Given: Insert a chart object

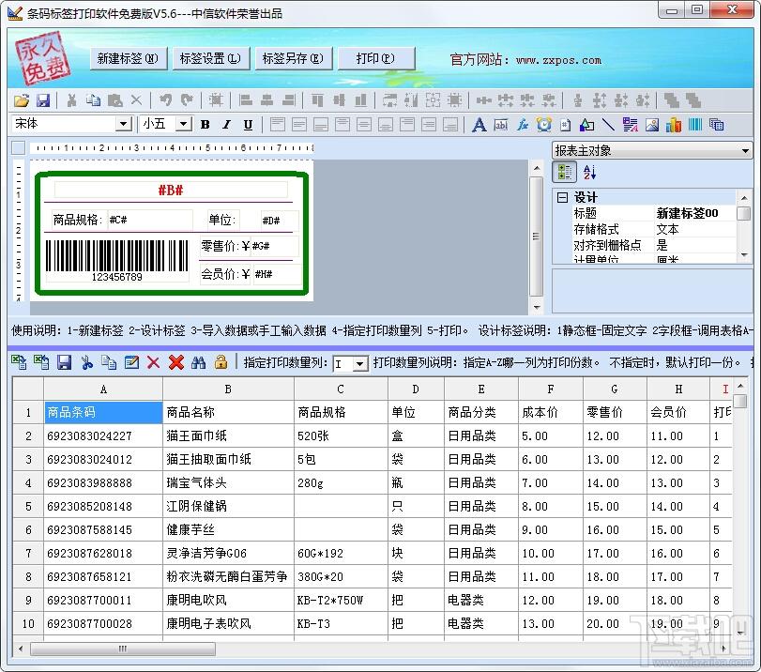Looking at the screenshot, I should [674, 125].
